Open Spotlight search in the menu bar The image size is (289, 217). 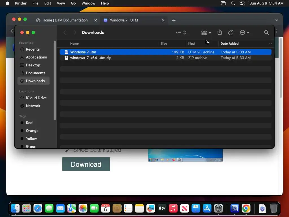(233, 3)
